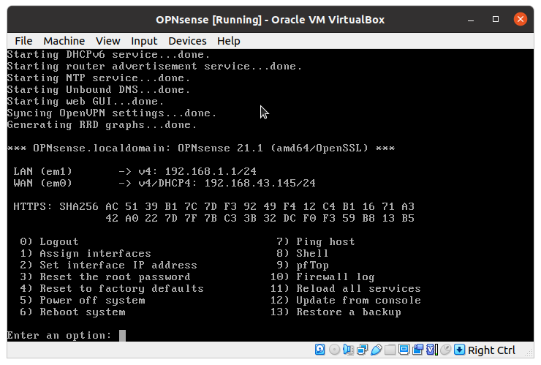
Task: Click the network adapters status icon
Action: pos(362,350)
